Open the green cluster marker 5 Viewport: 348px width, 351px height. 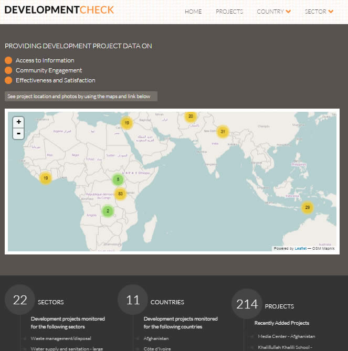point(118,179)
